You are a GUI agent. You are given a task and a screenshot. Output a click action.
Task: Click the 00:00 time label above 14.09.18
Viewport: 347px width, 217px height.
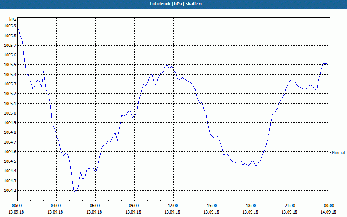(x=330, y=206)
